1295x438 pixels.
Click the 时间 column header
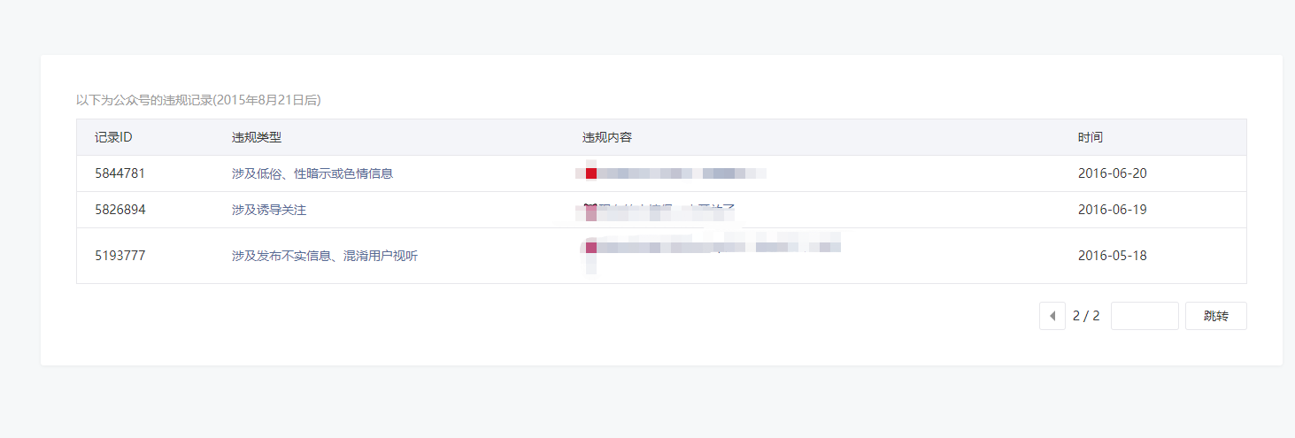point(1090,137)
